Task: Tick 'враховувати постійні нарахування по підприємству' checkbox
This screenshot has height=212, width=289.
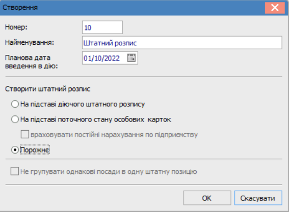Action: click(25, 134)
